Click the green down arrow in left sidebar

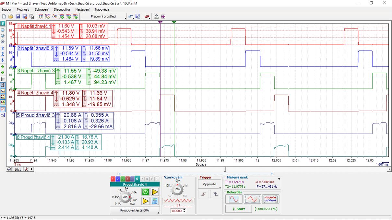tap(3, 72)
